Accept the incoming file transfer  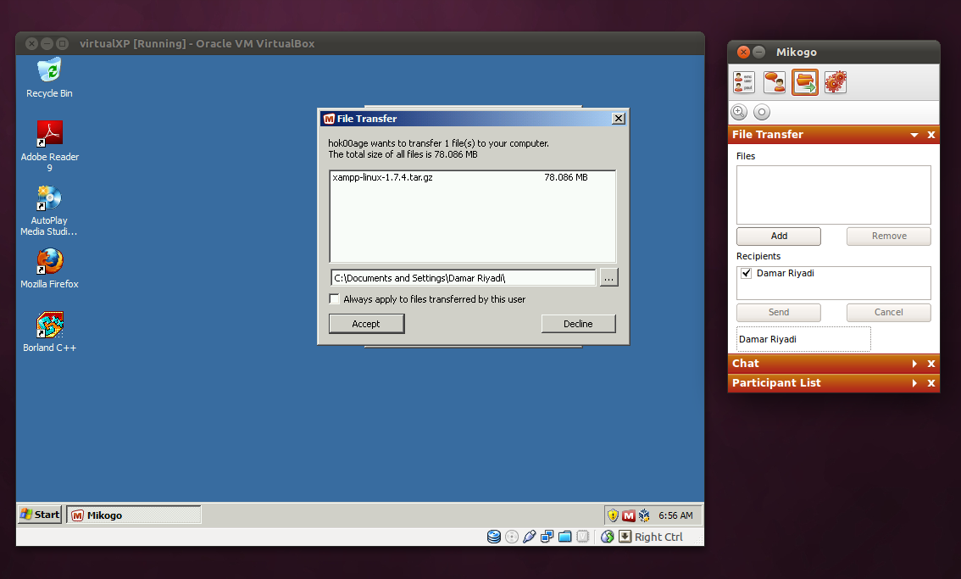pos(366,323)
